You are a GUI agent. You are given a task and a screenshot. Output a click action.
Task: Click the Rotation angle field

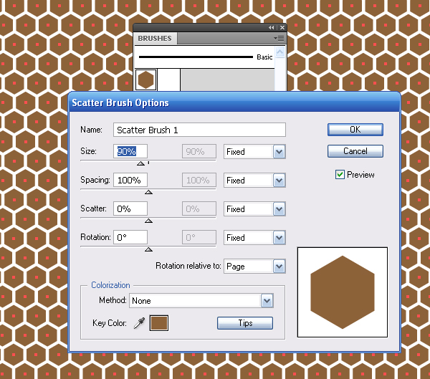tap(130, 237)
